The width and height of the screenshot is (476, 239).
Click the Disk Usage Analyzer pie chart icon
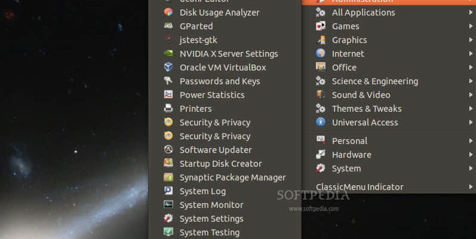tap(168, 12)
